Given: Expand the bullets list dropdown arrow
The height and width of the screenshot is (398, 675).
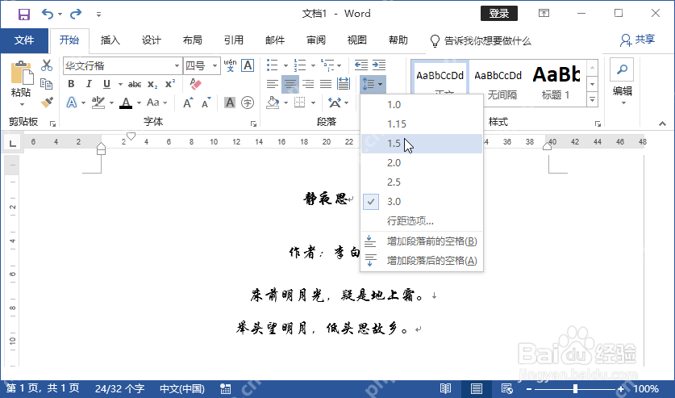Looking at the screenshot, I should point(285,66).
